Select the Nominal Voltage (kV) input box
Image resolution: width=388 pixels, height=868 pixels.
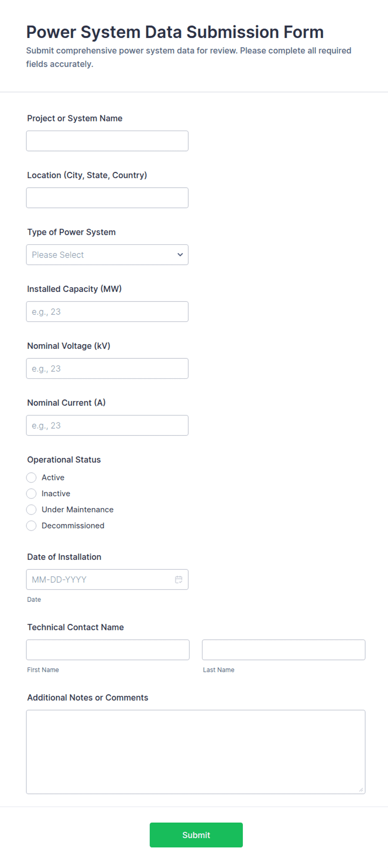(107, 369)
